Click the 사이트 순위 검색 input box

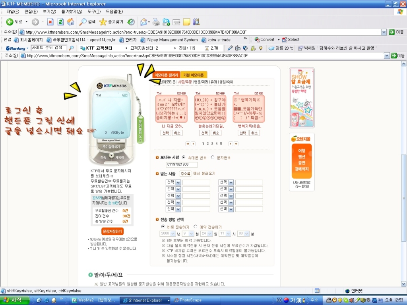coord(48,48)
